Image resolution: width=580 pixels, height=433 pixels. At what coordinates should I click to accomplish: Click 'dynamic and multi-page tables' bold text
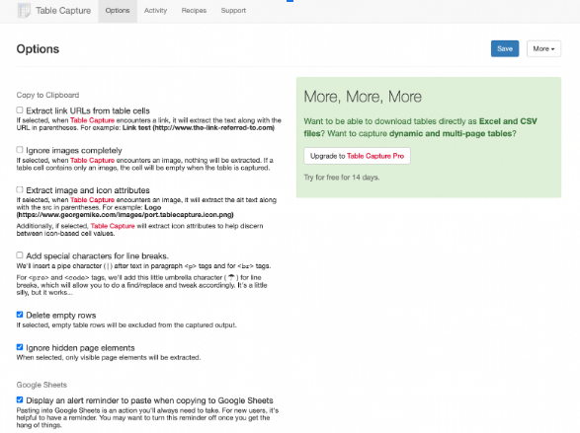point(451,133)
